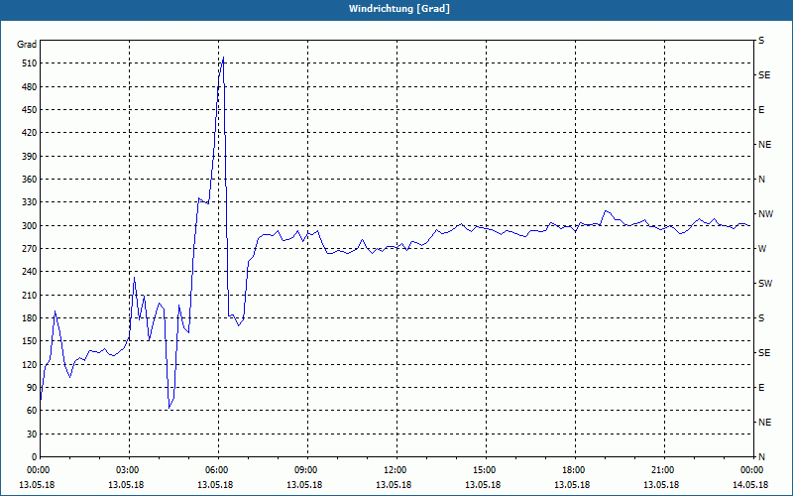Click the 'NW' compass label on right axis
This screenshot has width=793, height=496.
(765, 214)
